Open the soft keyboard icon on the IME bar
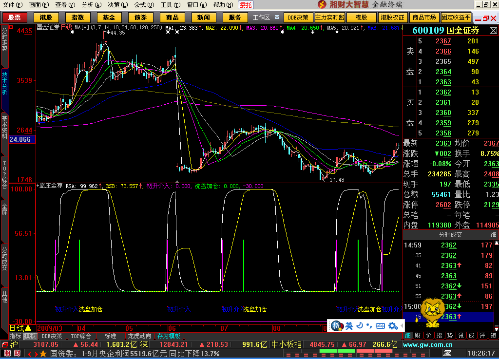499x359 pixels. [380, 325]
